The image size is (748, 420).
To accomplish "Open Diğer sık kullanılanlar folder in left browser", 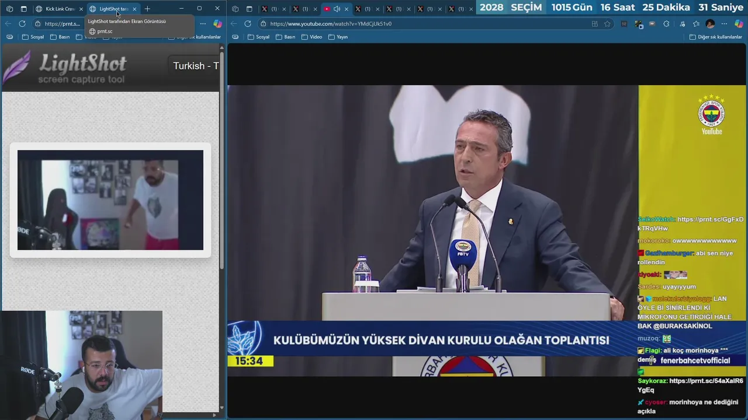I will (x=195, y=37).
